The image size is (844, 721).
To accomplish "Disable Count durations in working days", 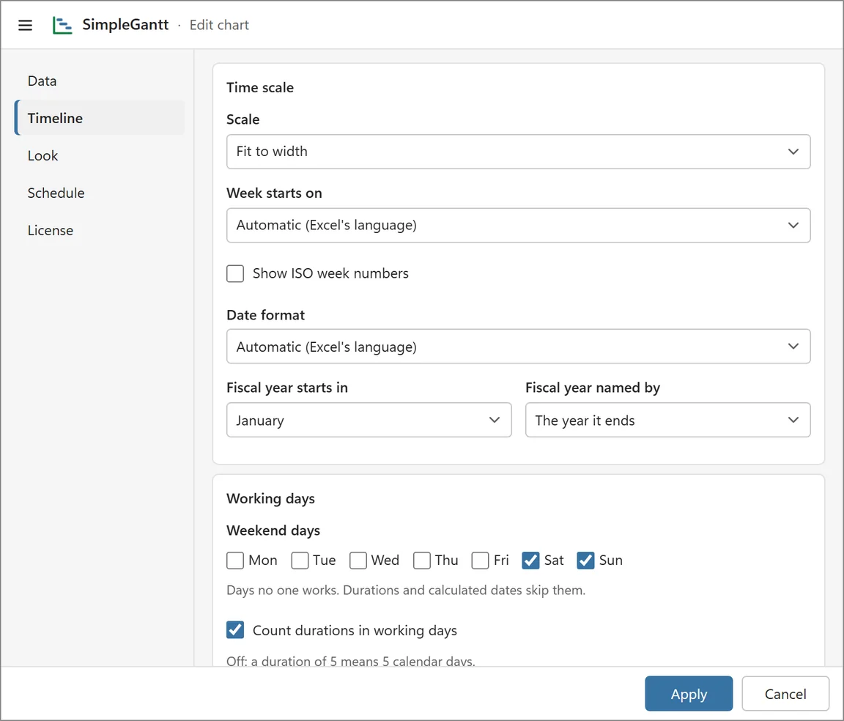I will click(x=235, y=630).
